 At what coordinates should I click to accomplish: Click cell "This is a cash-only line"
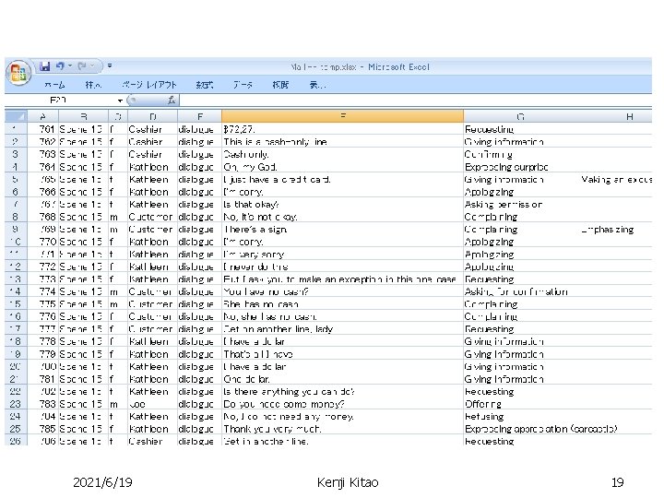pyautogui.click(x=342, y=141)
